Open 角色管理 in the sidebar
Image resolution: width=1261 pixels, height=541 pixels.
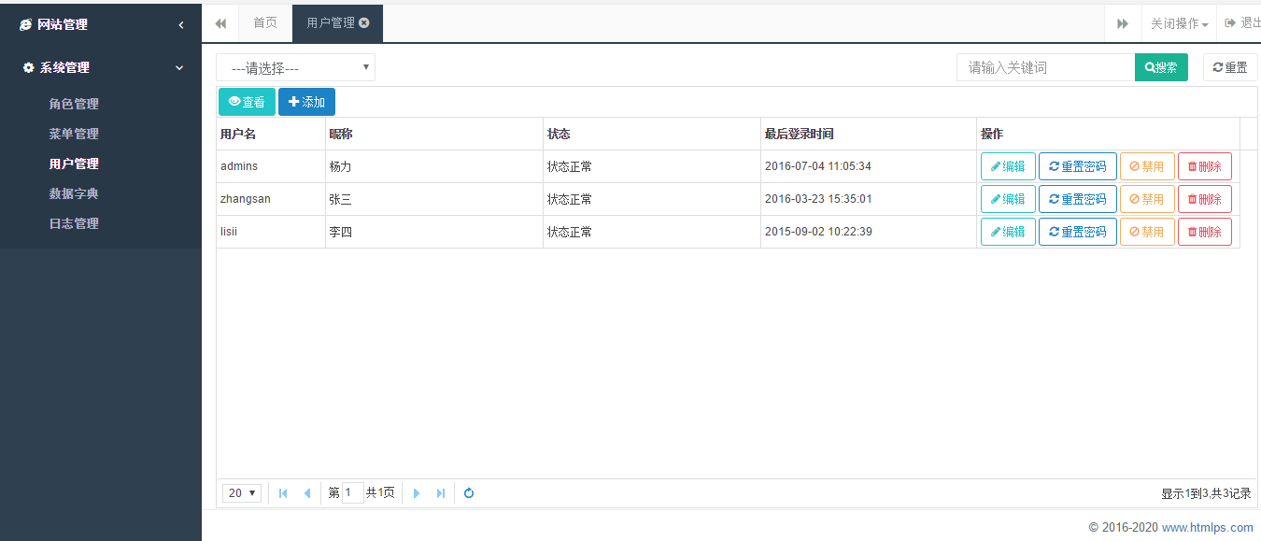[74, 104]
